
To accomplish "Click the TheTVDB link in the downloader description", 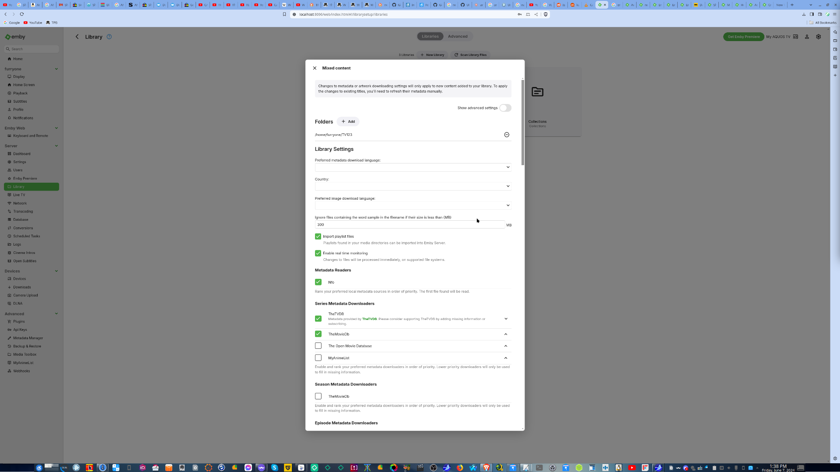I will click(369, 319).
